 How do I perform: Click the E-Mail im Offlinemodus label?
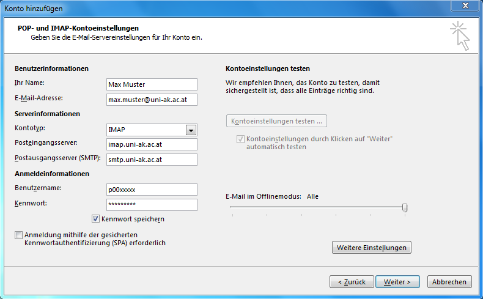264,196
